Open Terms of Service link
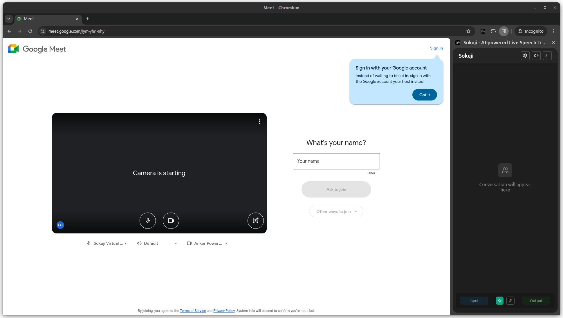 [x=193, y=311]
